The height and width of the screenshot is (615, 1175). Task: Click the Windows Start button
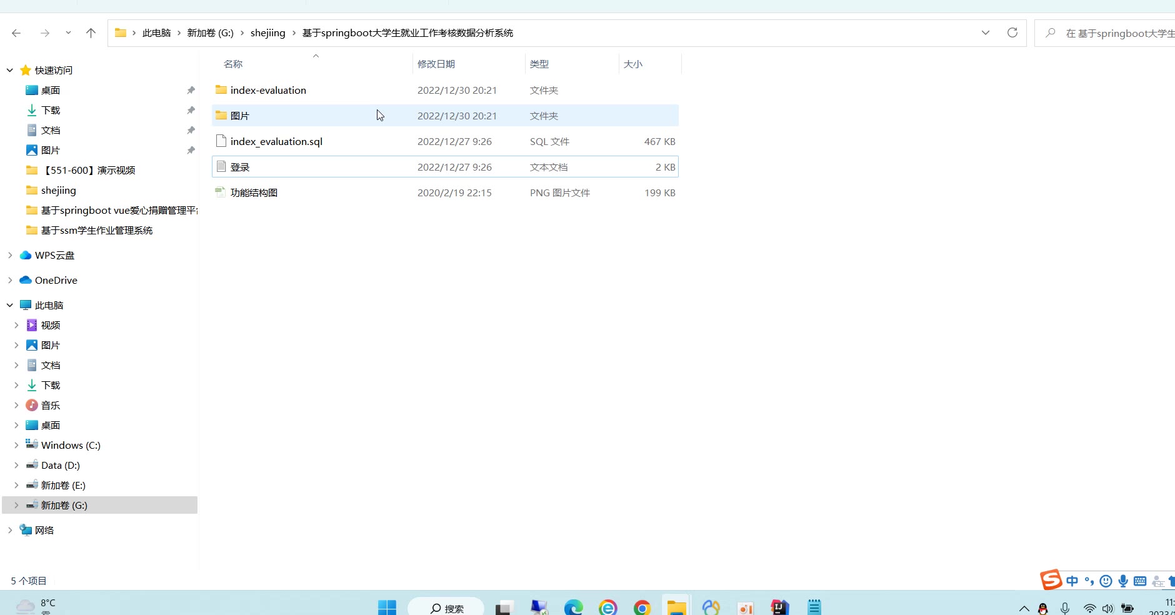click(387, 607)
